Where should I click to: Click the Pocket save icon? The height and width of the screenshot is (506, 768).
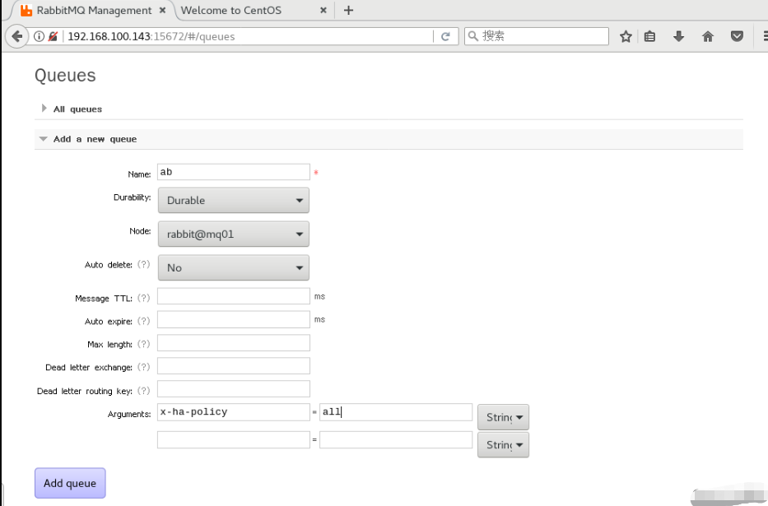pyautogui.click(x=737, y=36)
